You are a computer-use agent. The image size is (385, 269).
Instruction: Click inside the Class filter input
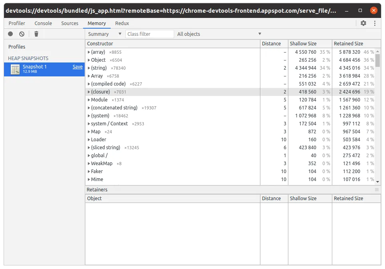[150, 34]
